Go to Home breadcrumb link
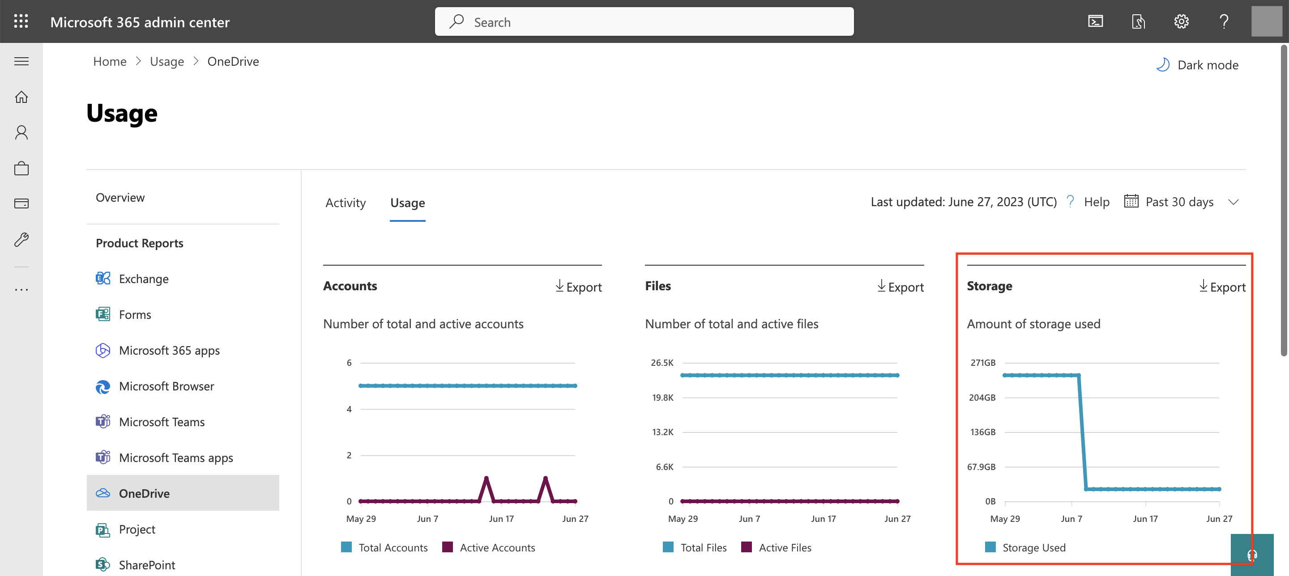The width and height of the screenshot is (1289, 576). [x=110, y=61]
